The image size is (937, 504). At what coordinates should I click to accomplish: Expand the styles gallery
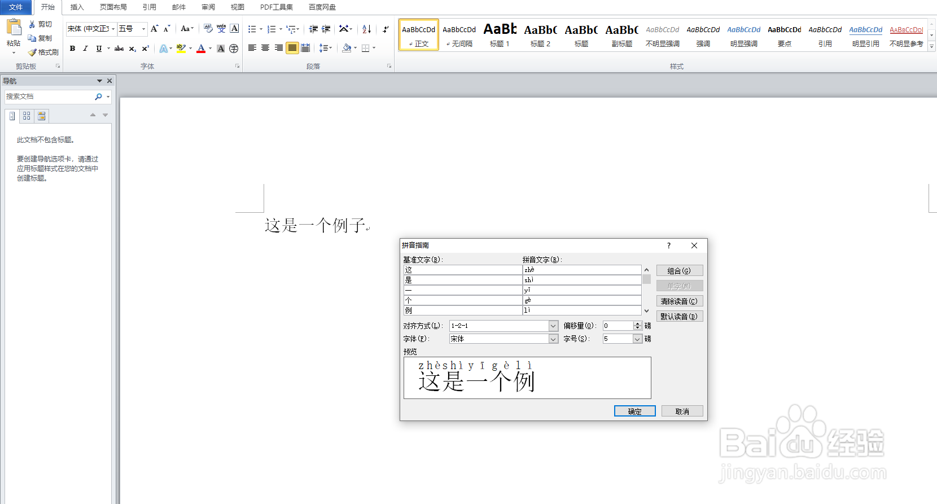(x=931, y=47)
